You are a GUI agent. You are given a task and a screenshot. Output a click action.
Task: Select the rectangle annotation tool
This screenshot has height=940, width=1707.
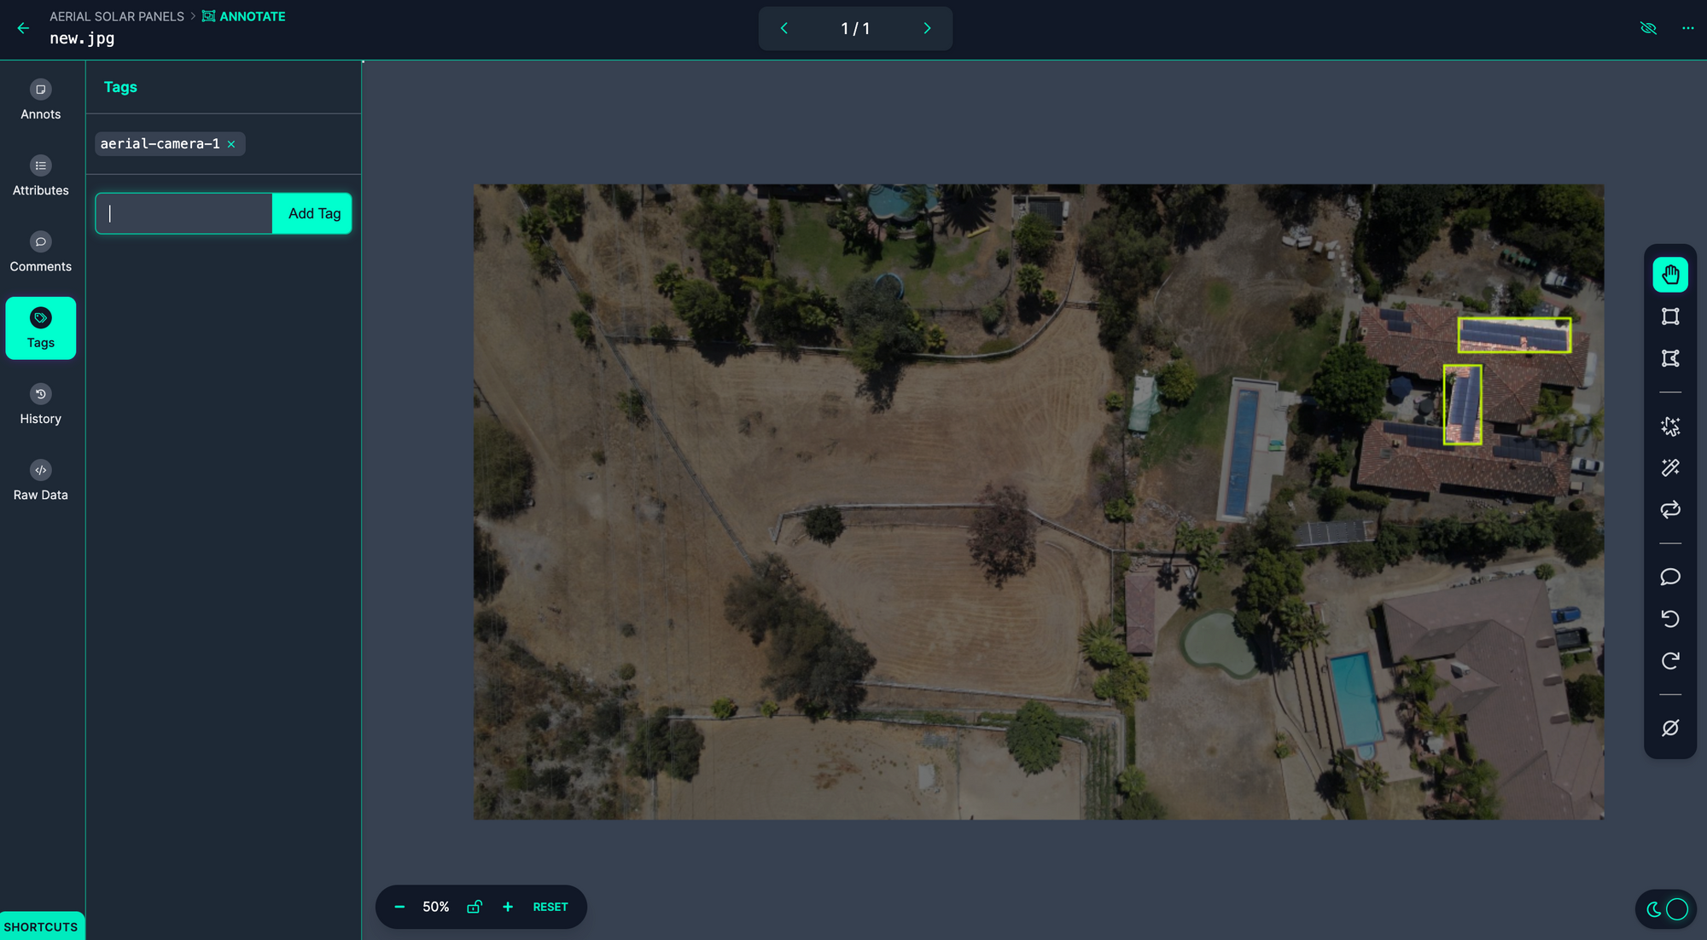(x=1670, y=317)
